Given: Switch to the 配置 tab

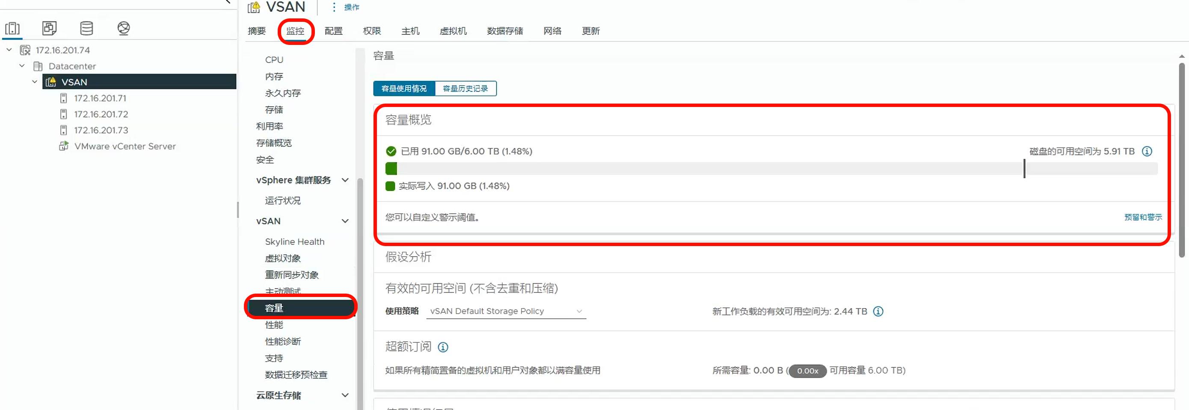Looking at the screenshot, I should tap(333, 31).
